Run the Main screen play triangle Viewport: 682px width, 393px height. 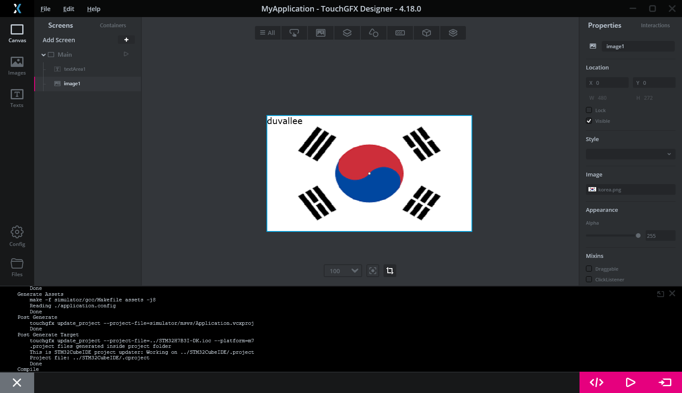(126, 54)
